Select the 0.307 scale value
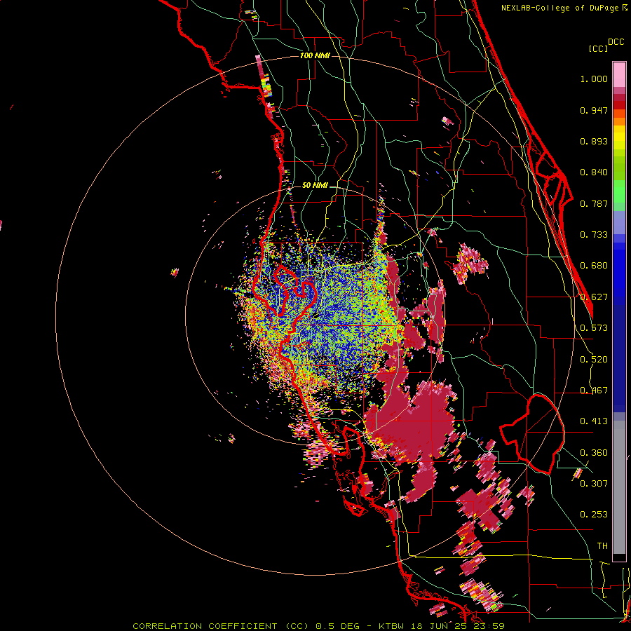The height and width of the screenshot is (631, 631). (x=594, y=483)
